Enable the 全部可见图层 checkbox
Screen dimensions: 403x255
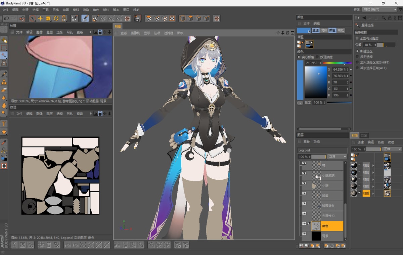(x=357, y=38)
